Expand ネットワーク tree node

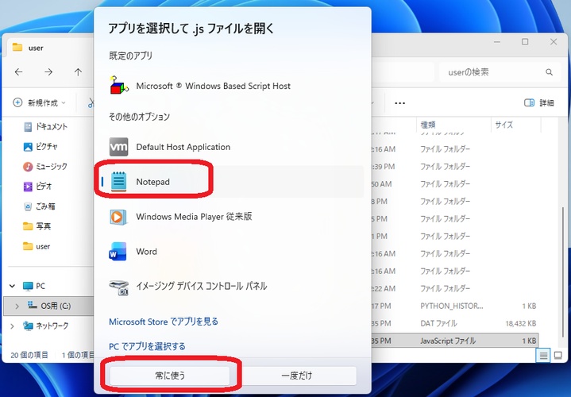(13, 326)
